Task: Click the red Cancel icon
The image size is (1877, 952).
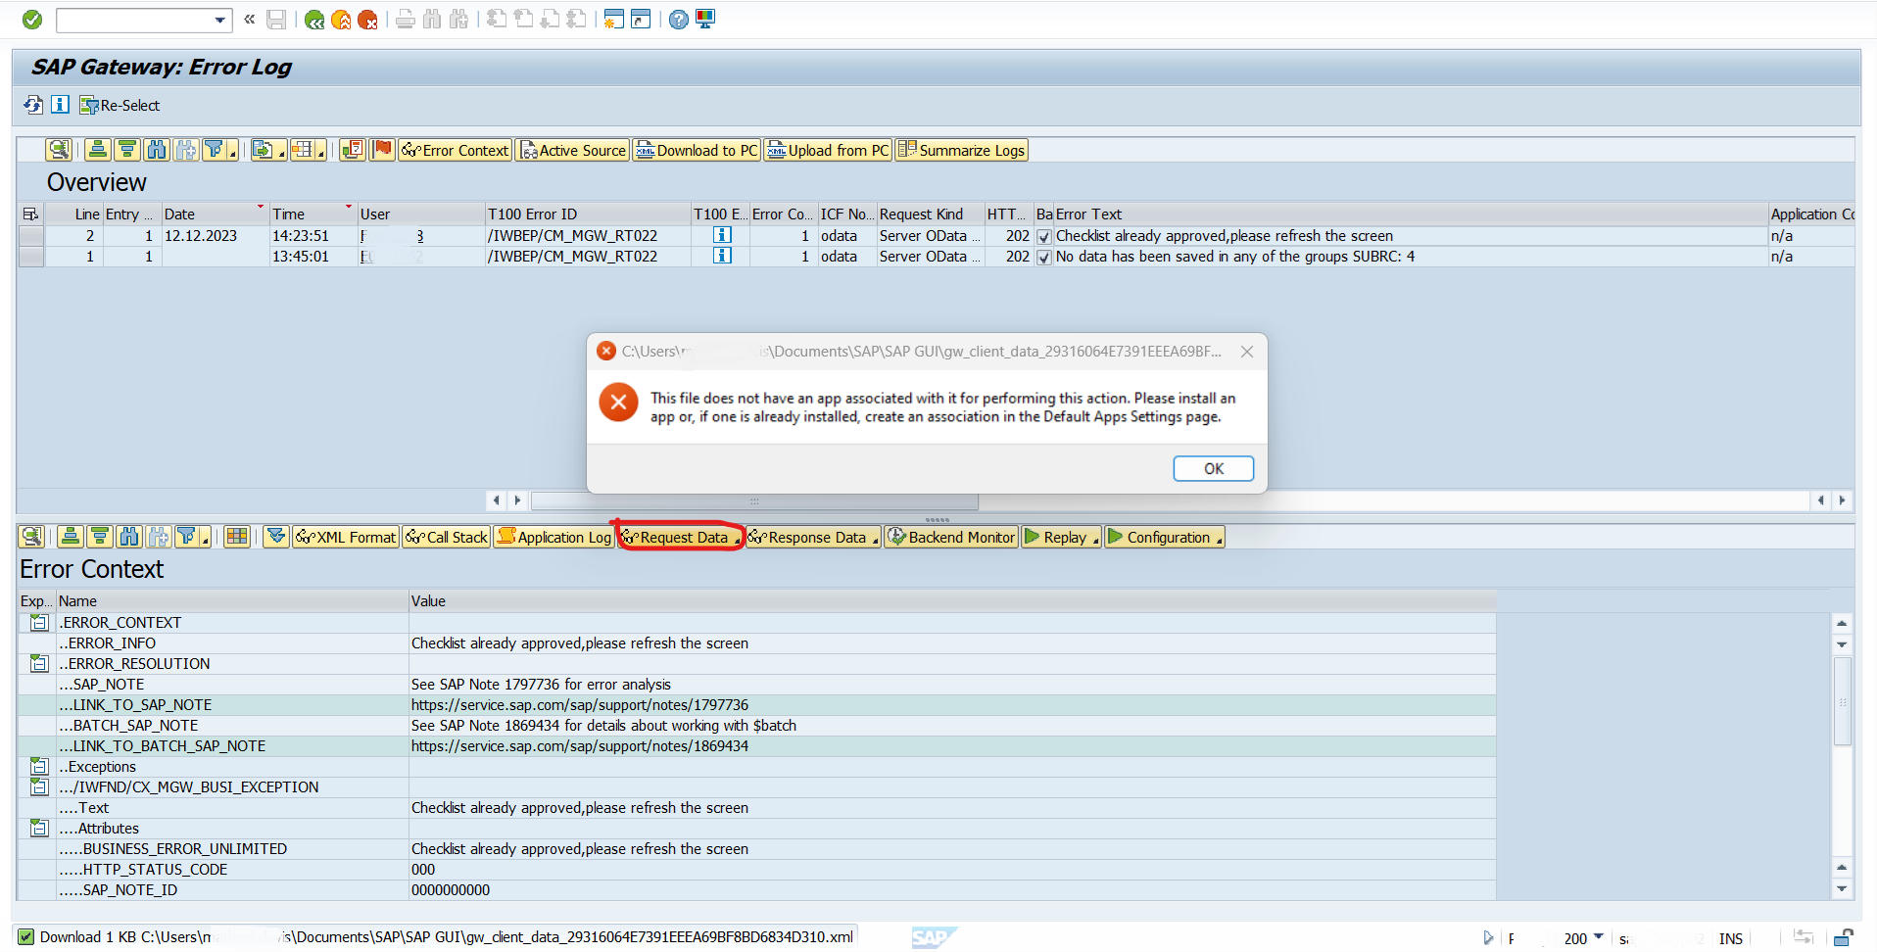Action: [367, 20]
